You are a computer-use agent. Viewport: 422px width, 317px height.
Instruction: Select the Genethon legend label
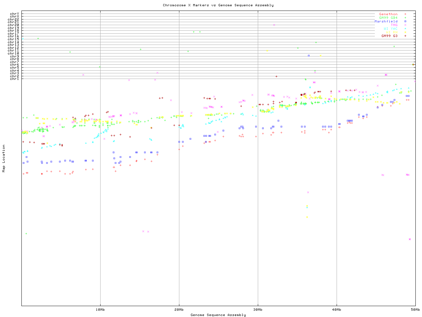(388, 14)
